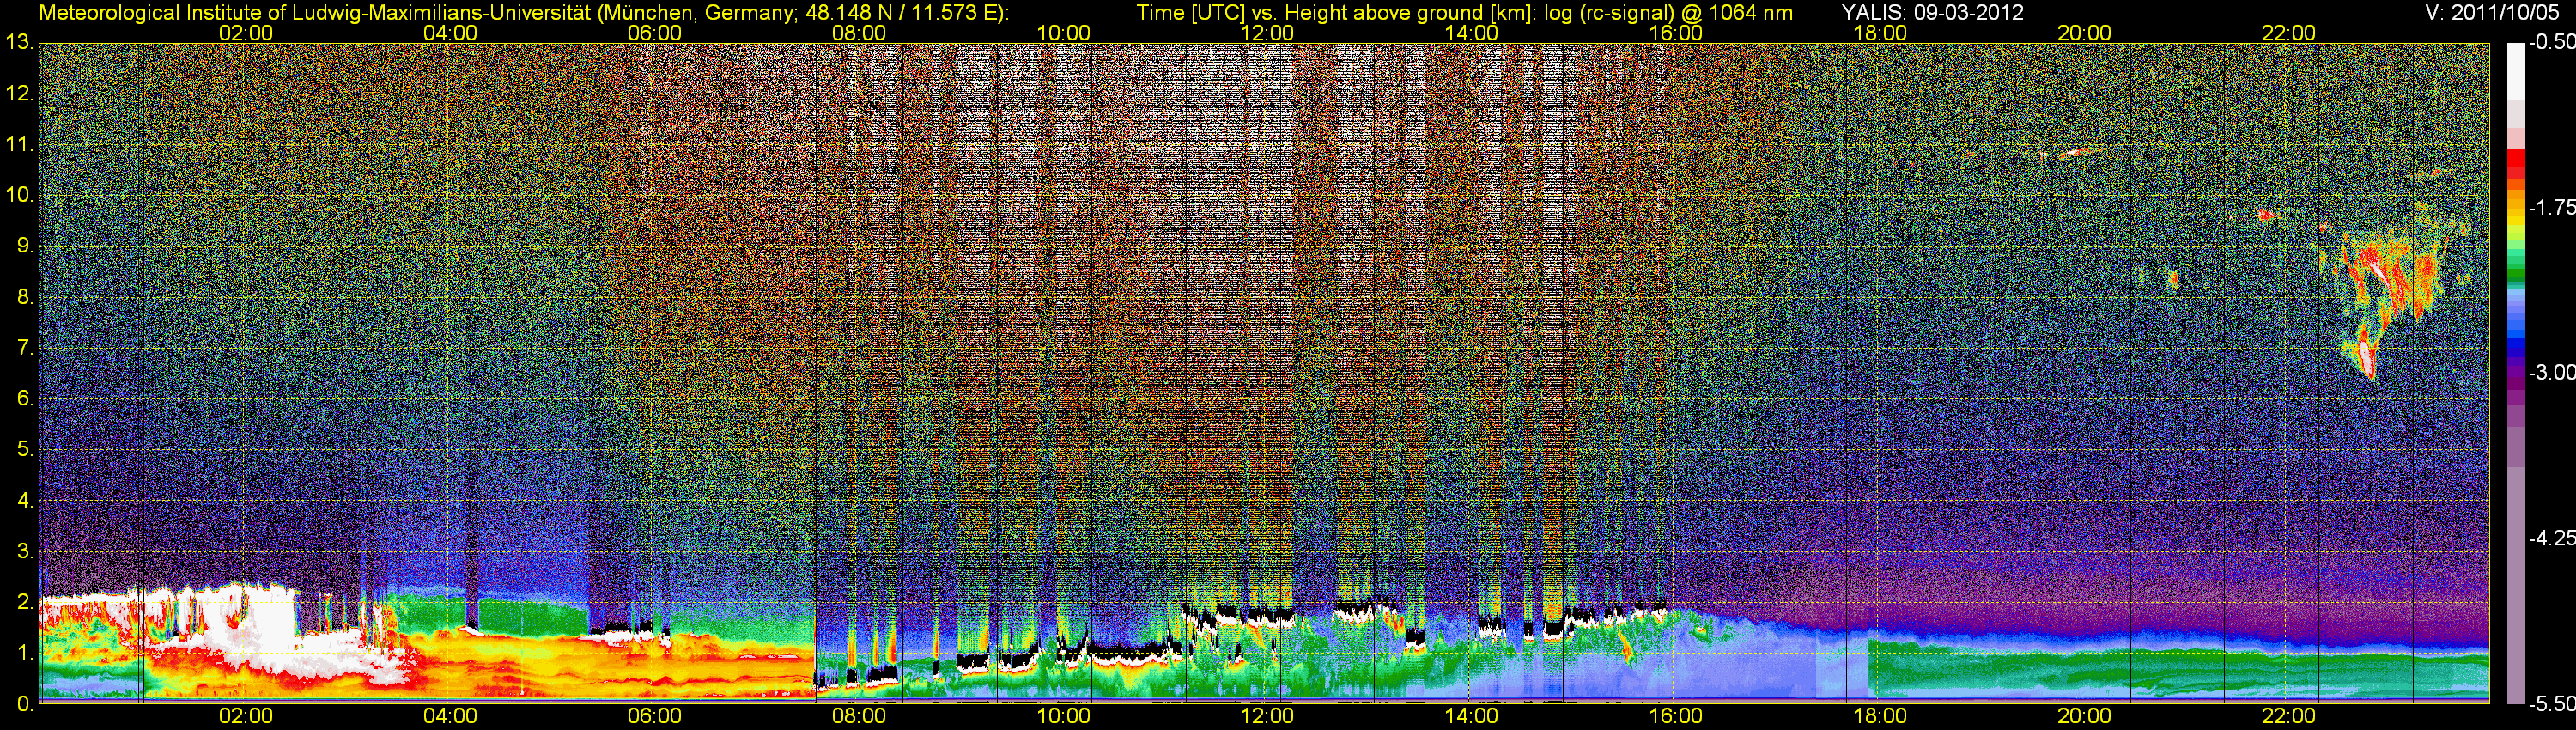Click the 12:00 label on the bottom time axis
Image resolution: width=2576 pixels, height=730 pixels.
tap(1267, 716)
